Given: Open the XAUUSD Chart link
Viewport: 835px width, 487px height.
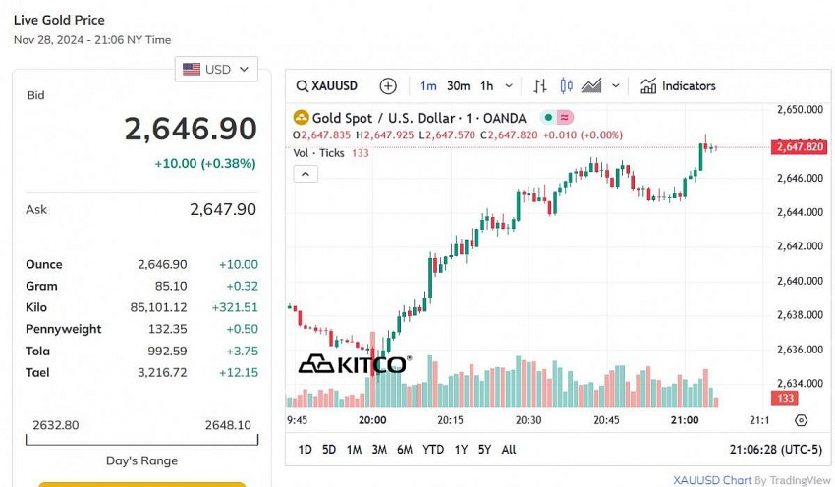Looking at the screenshot, I should point(711,480).
